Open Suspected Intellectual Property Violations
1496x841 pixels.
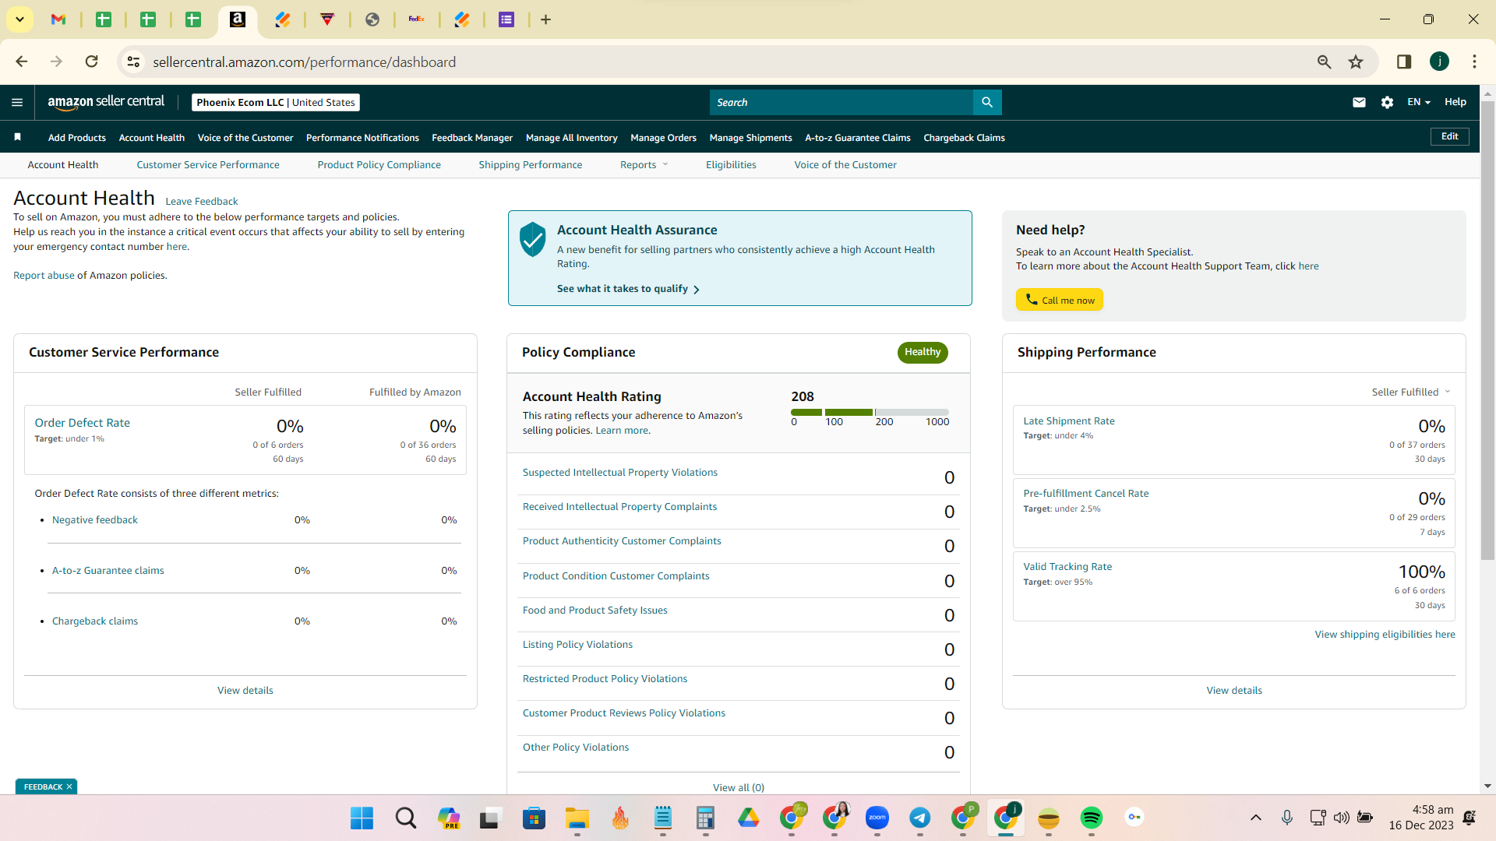tap(619, 472)
